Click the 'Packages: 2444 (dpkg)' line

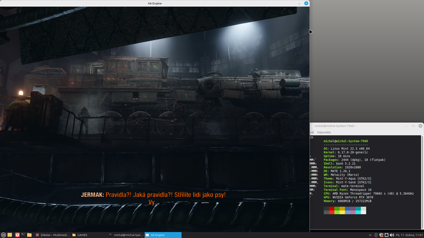point(355,160)
